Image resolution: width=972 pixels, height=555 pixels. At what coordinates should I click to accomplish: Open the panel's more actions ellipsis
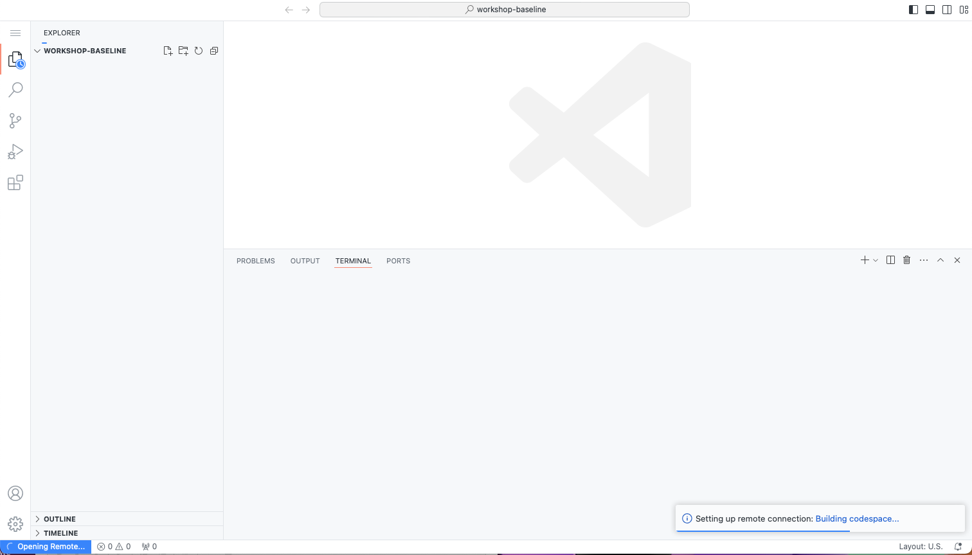click(x=924, y=260)
